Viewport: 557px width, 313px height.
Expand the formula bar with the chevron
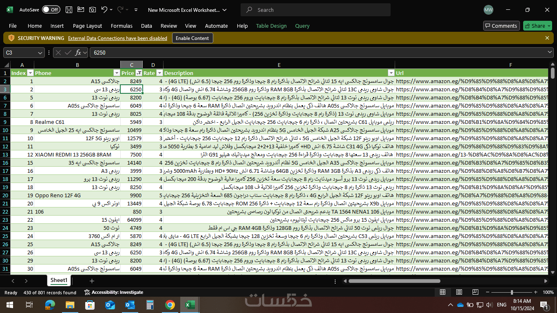click(550, 53)
